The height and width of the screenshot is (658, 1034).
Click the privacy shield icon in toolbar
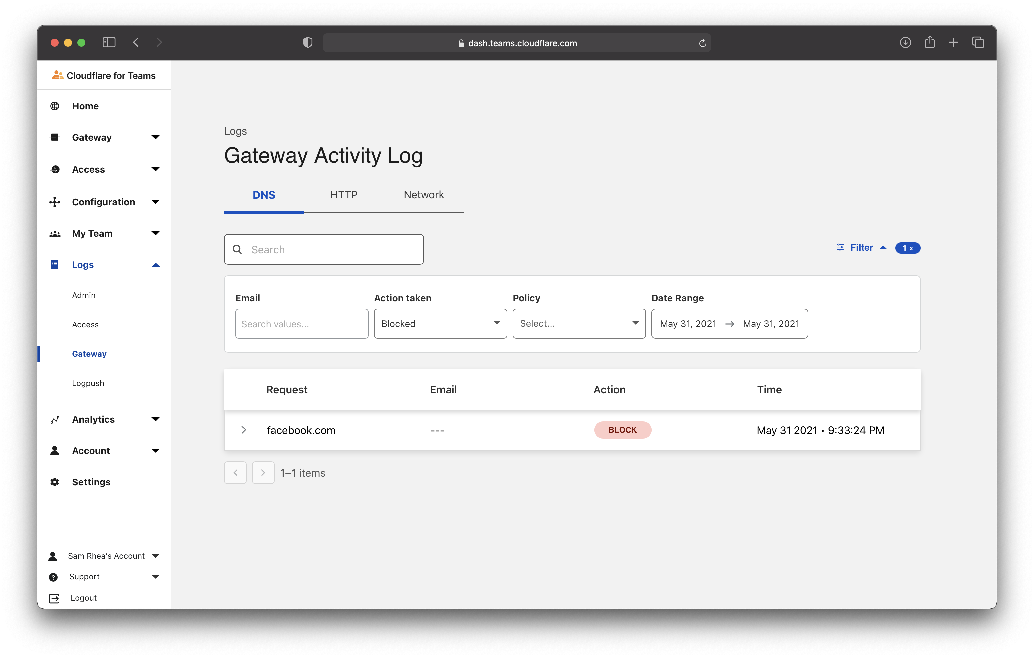tap(307, 43)
